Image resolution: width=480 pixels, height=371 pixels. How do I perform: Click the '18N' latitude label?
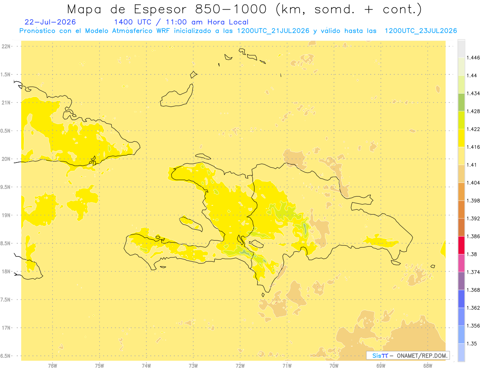point(7,271)
